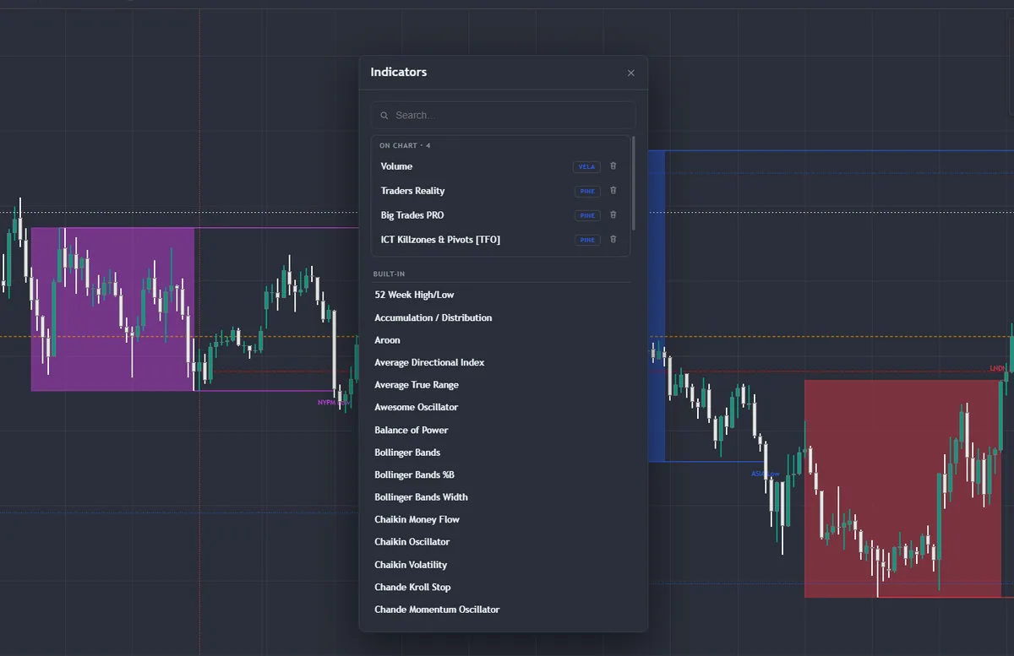Screen dimensions: 1014x656
Task: Click the LNDN label on chart
Action: tap(998, 368)
